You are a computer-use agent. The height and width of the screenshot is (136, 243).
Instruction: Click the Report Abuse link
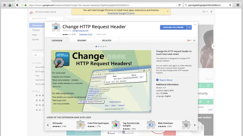tap(166, 80)
